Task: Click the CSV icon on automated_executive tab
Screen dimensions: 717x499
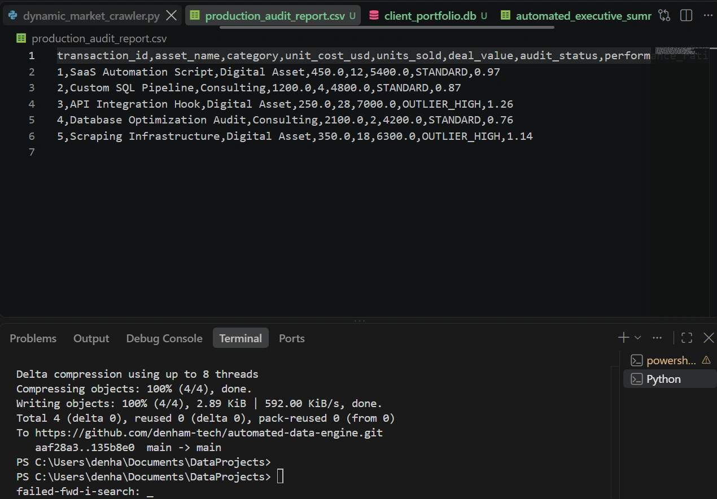Action: [505, 16]
